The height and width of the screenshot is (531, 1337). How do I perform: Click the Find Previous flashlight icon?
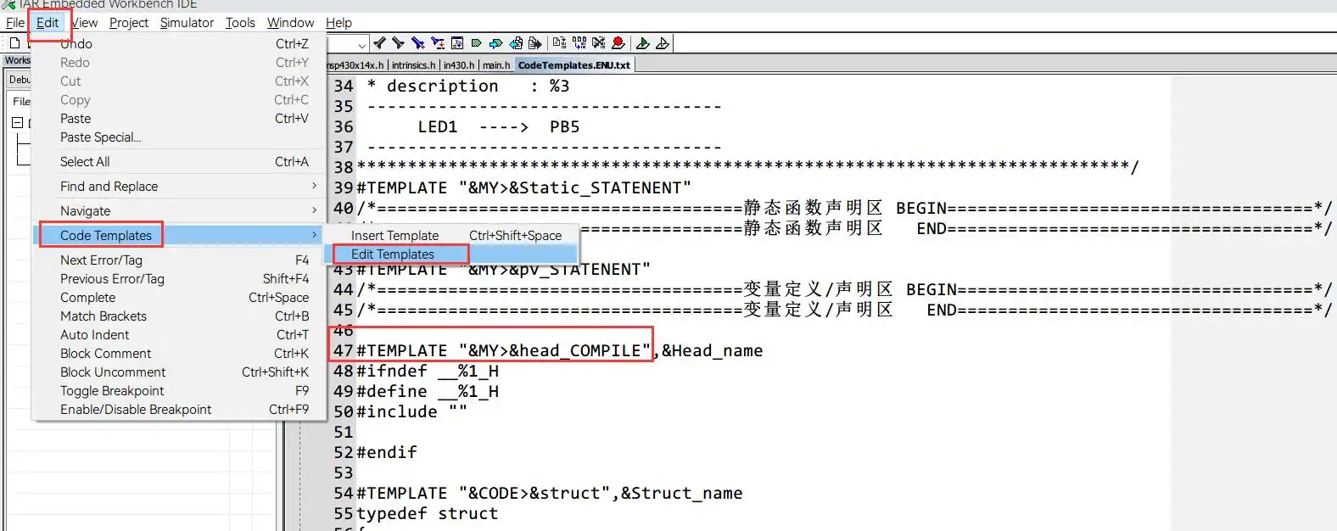(x=398, y=43)
